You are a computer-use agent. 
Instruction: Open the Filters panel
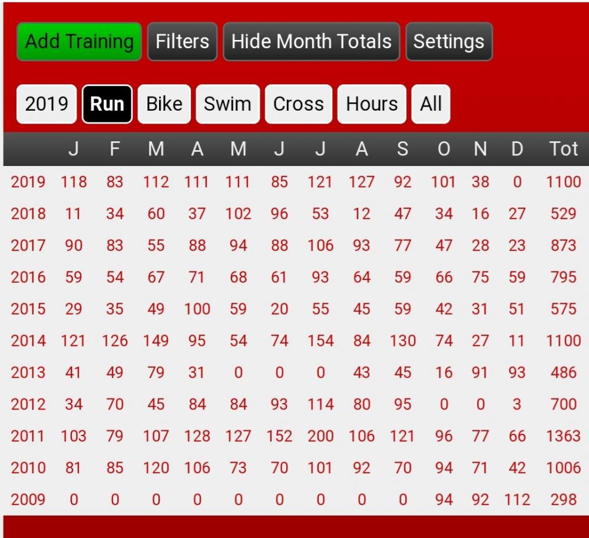tap(182, 41)
